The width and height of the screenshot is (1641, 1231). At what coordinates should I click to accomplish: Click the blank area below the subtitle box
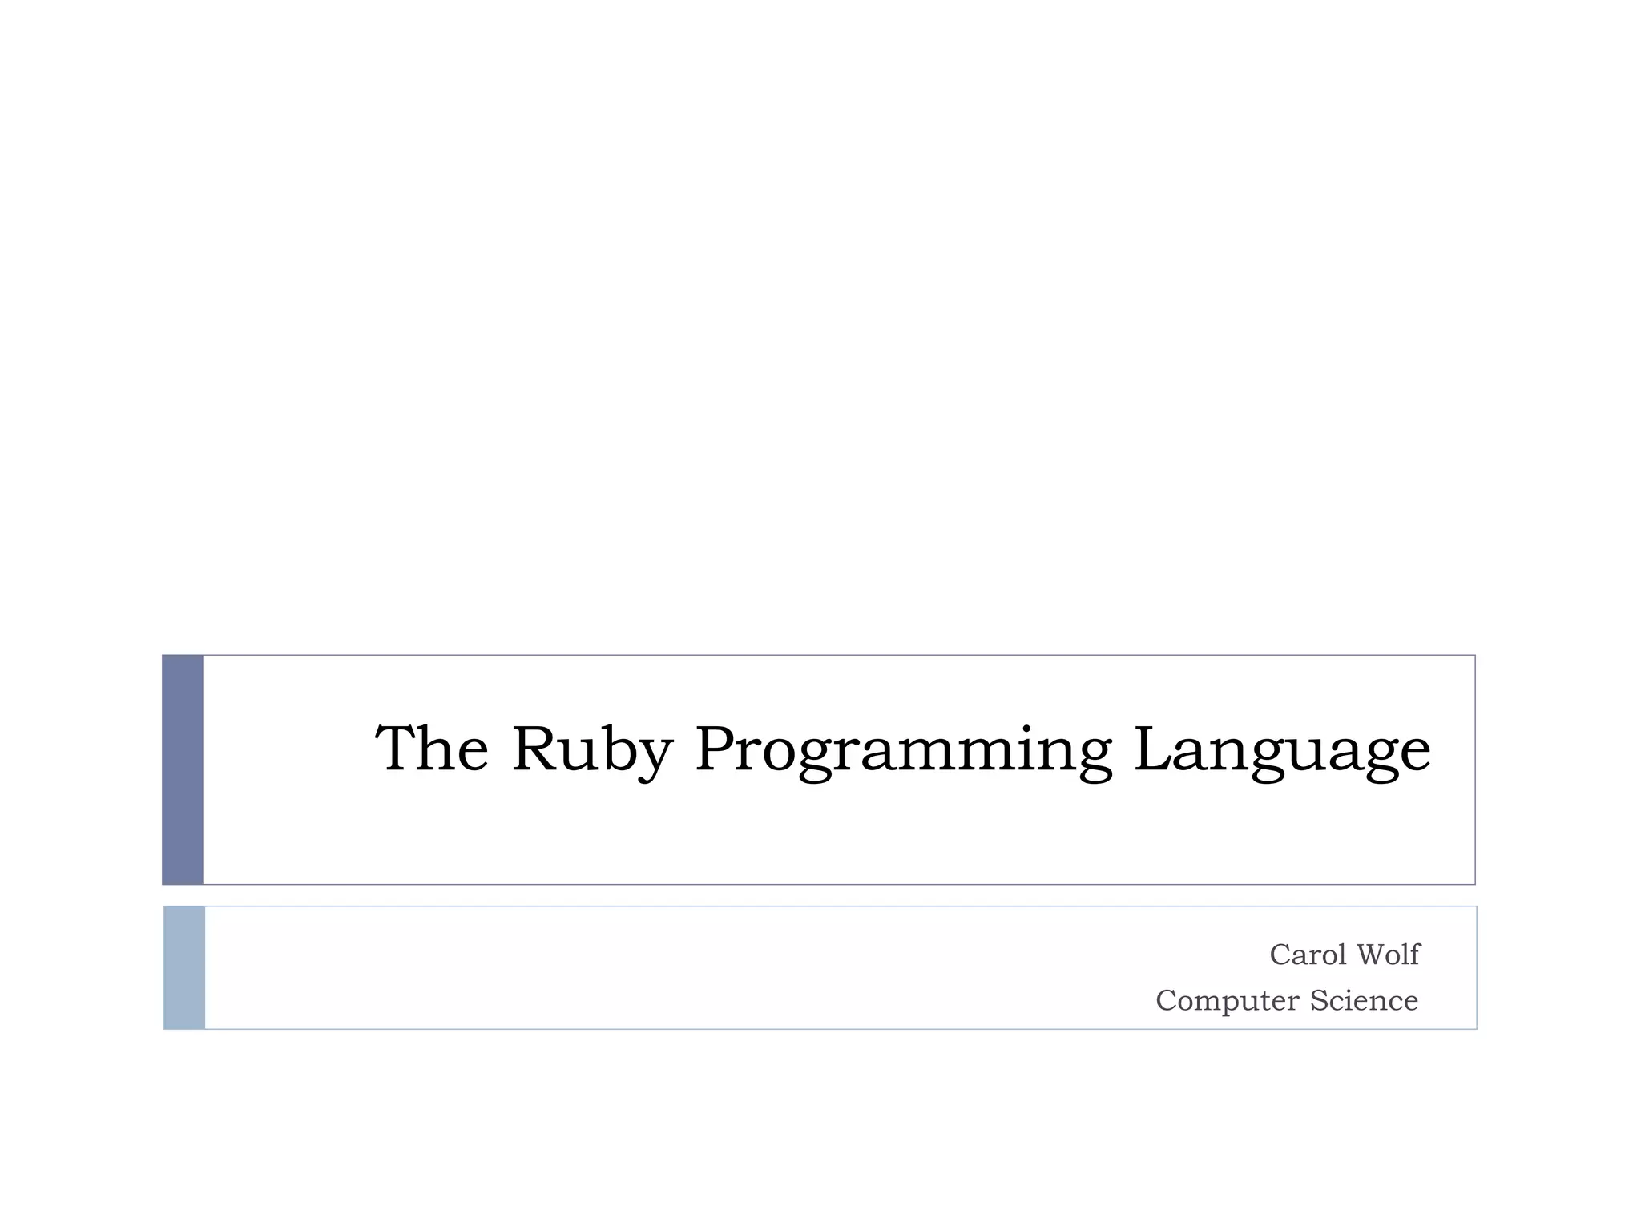[x=820, y=1130]
